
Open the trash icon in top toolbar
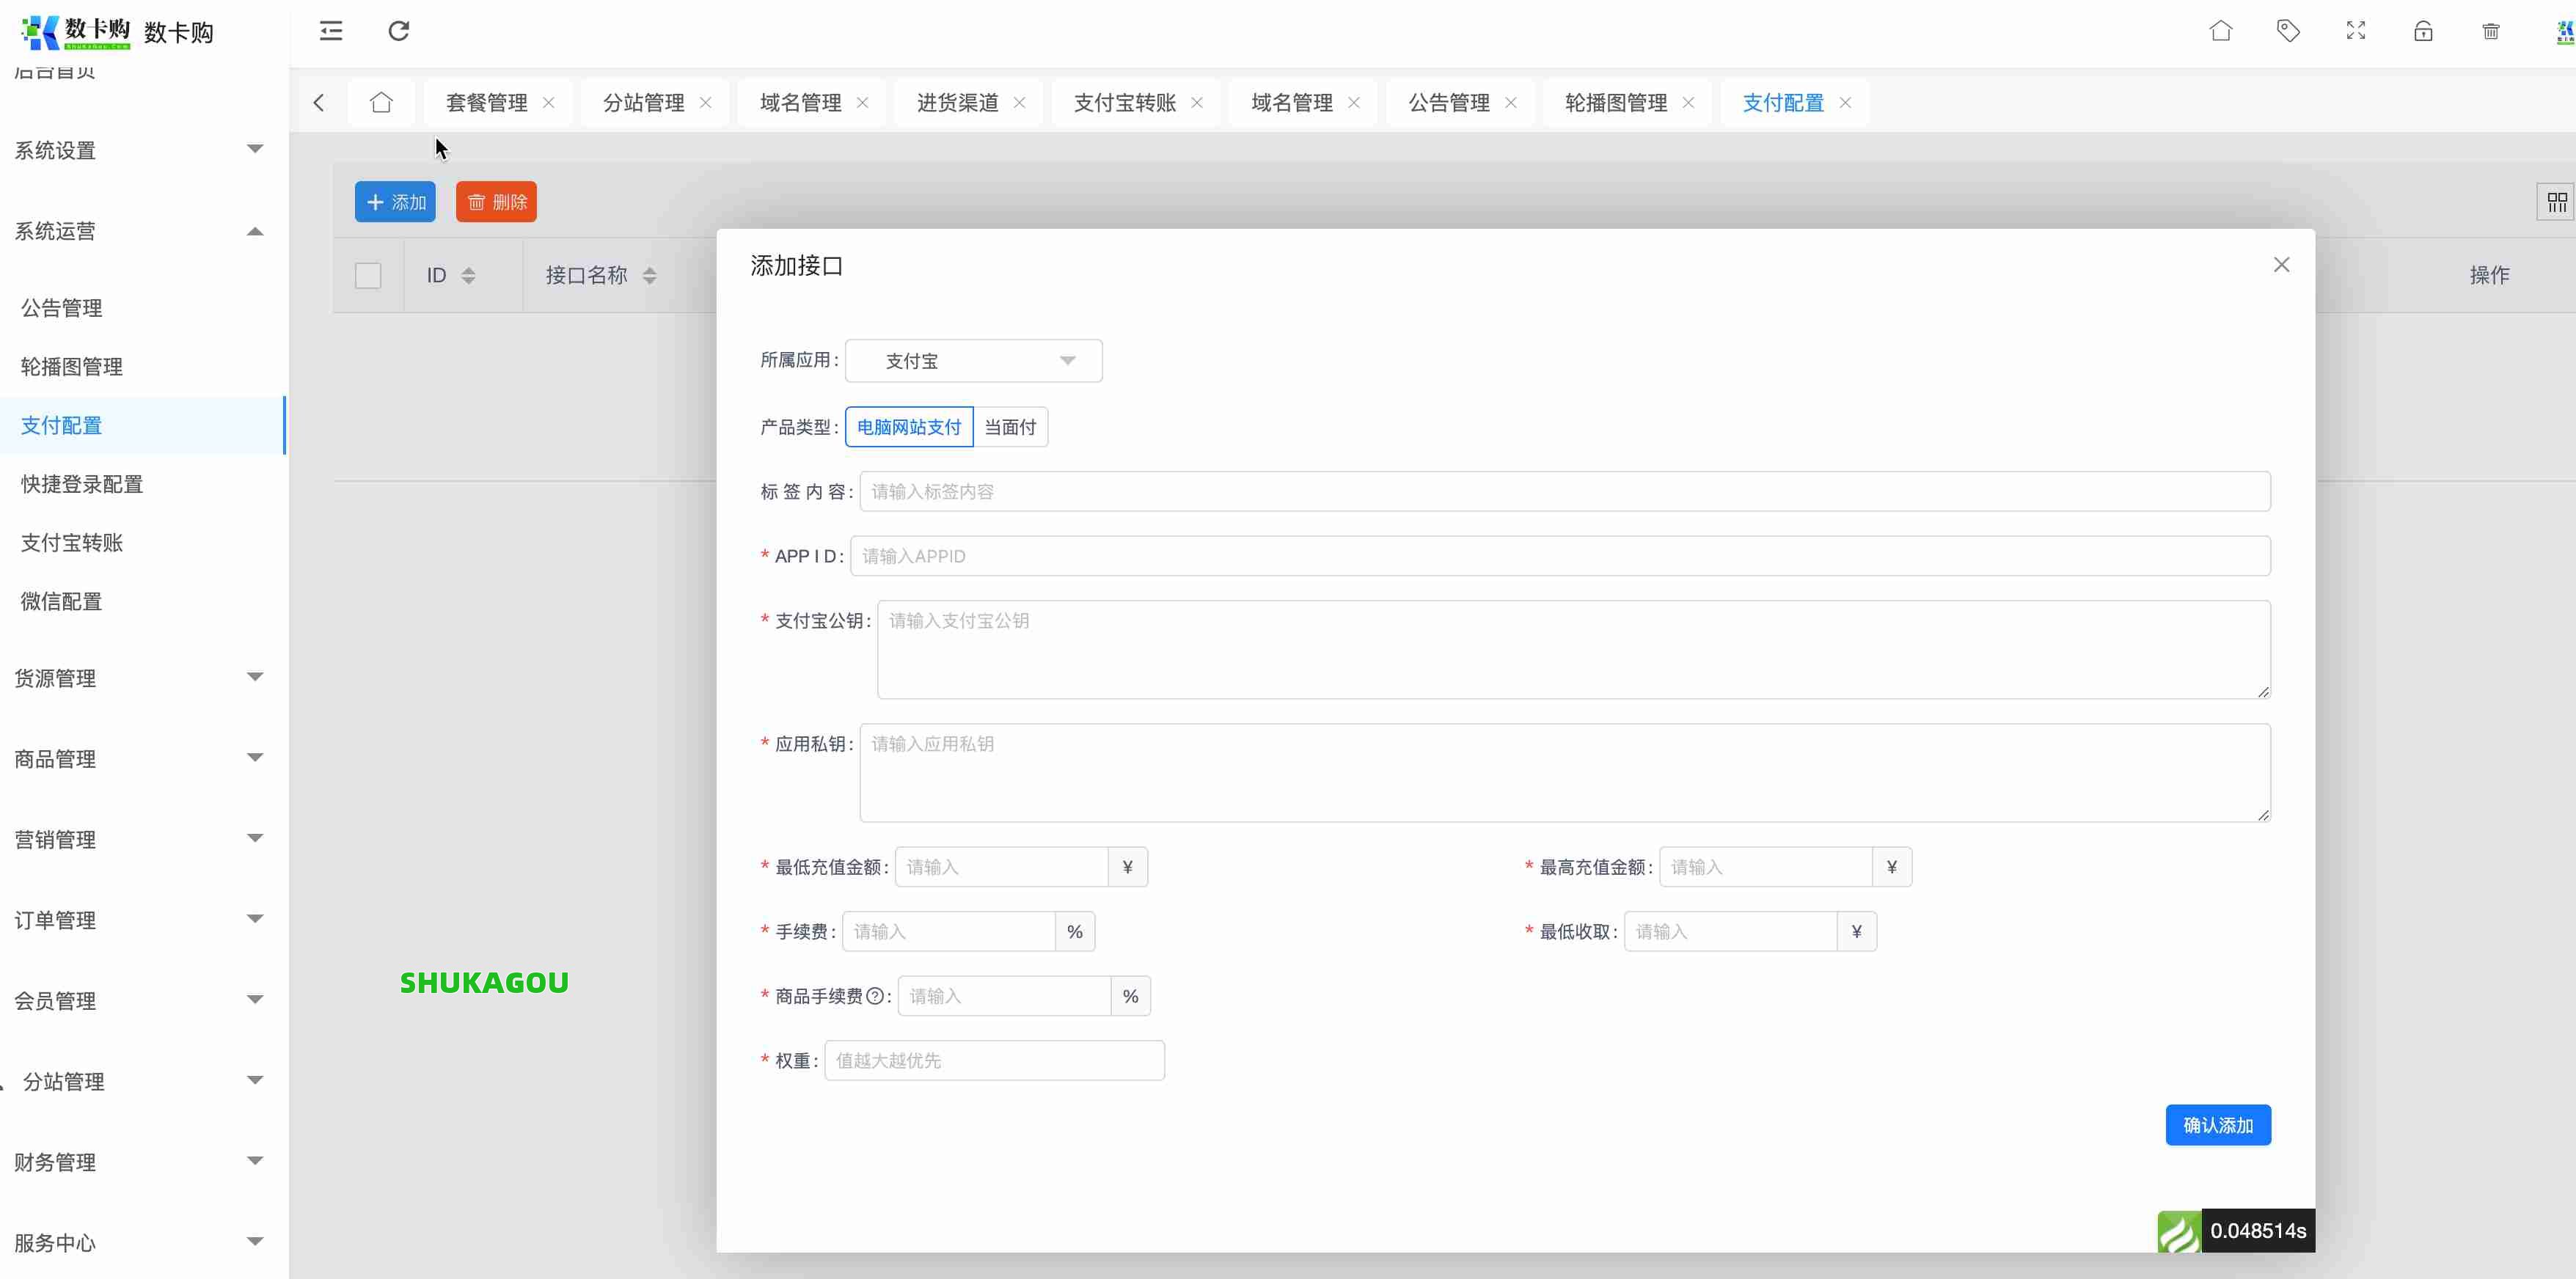click(x=2491, y=31)
